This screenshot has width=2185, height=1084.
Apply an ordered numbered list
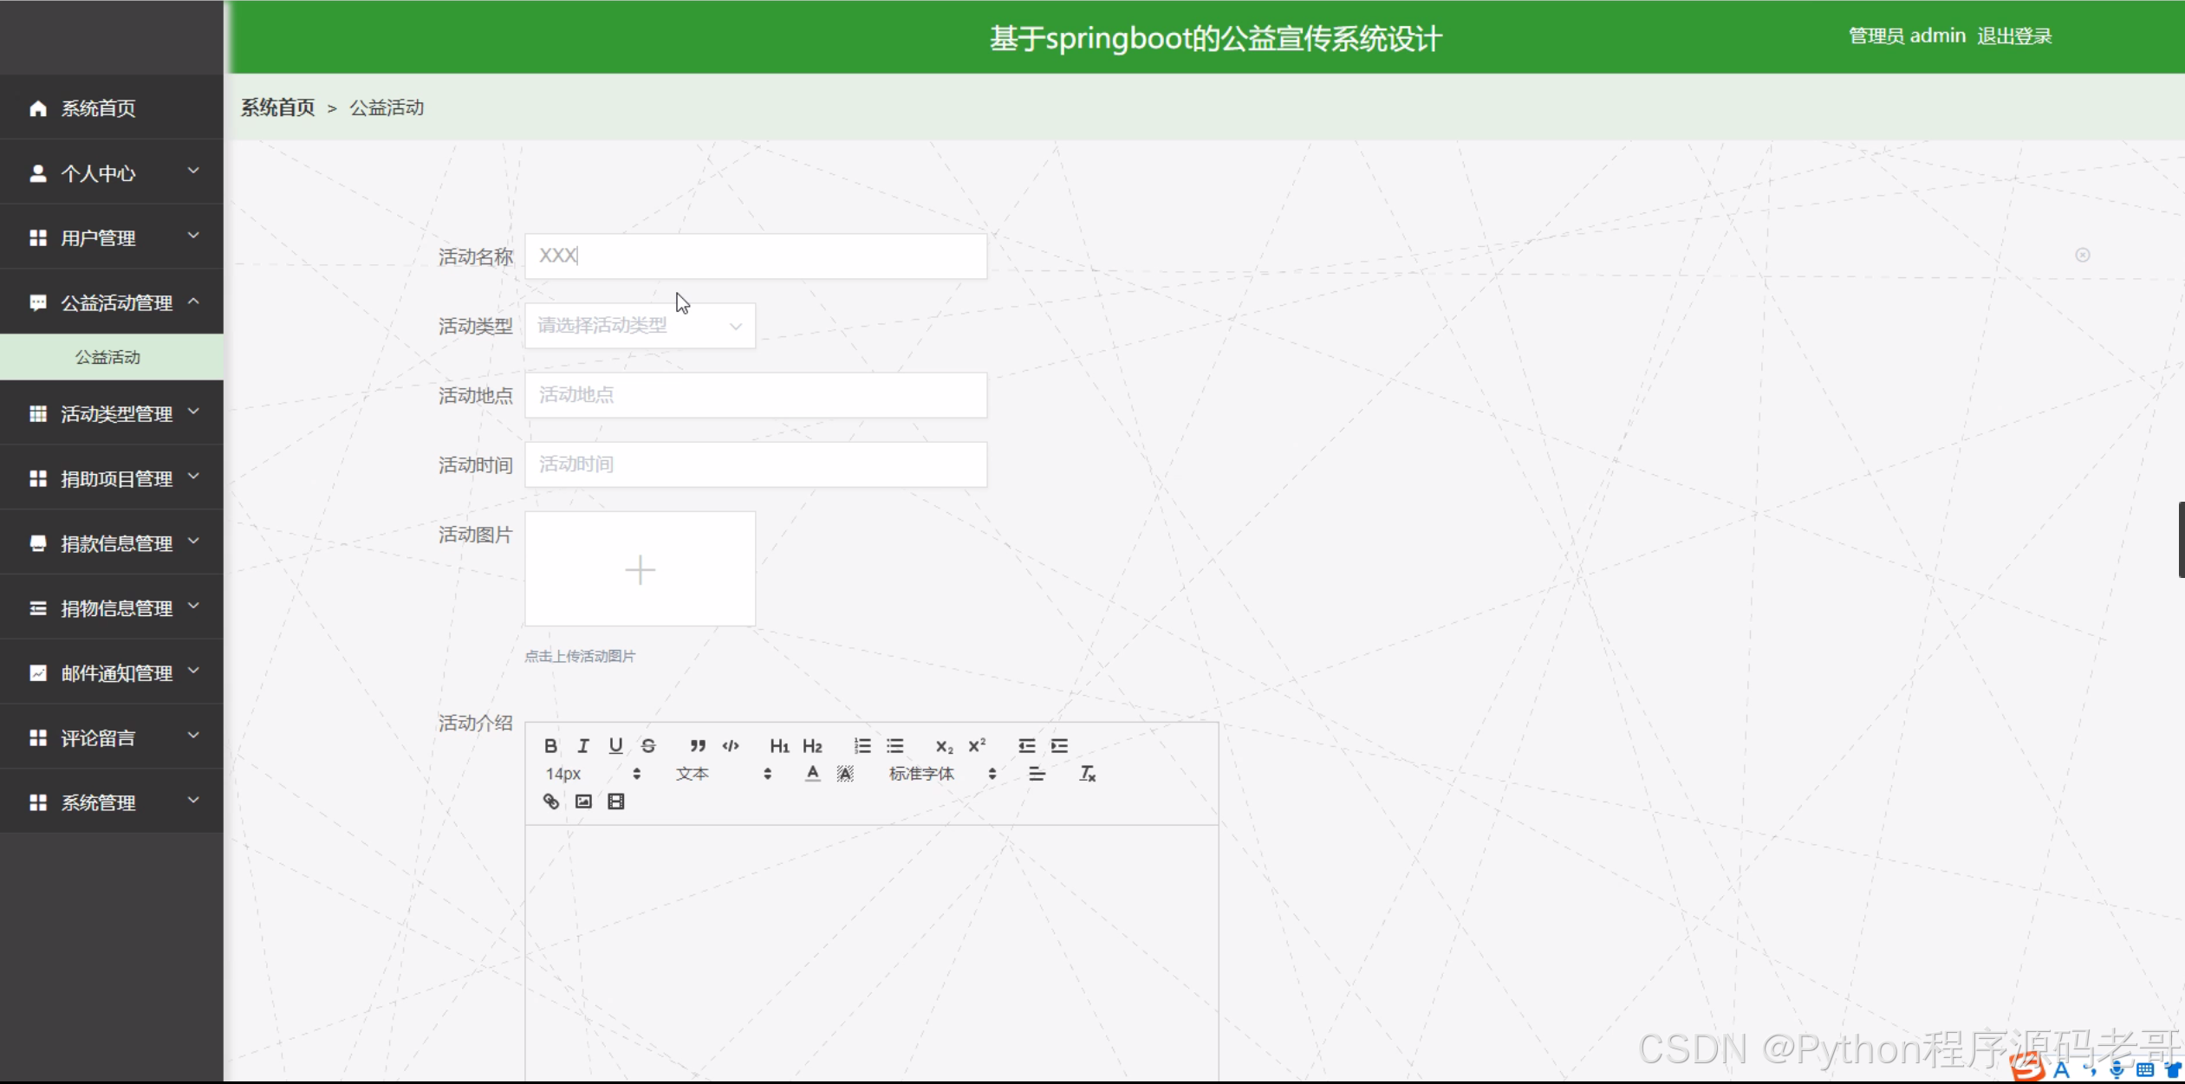(x=862, y=746)
